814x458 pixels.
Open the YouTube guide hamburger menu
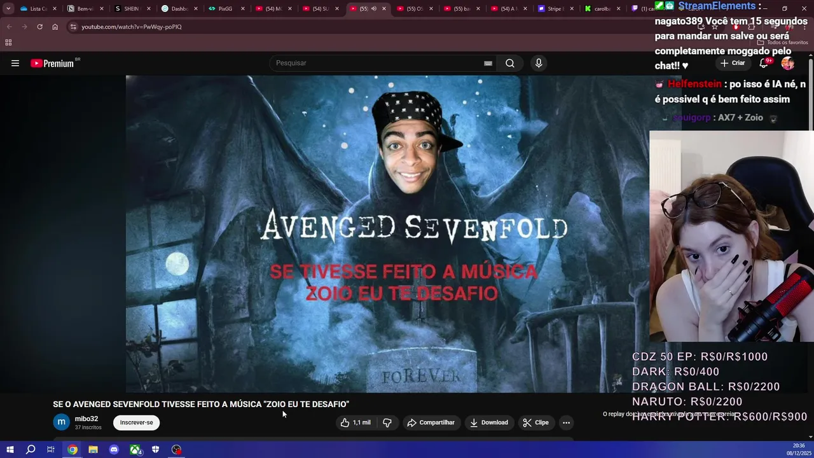(x=15, y=63)
